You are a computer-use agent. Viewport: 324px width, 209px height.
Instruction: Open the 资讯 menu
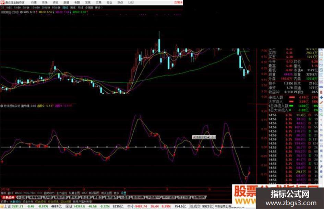tap(56, 3)
